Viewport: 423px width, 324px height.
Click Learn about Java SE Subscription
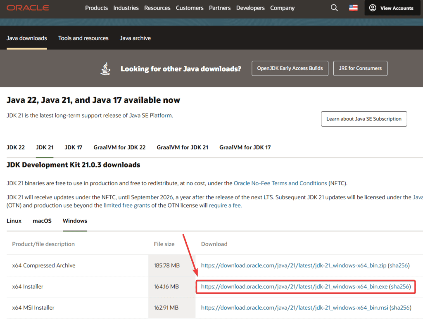[364, 119]
